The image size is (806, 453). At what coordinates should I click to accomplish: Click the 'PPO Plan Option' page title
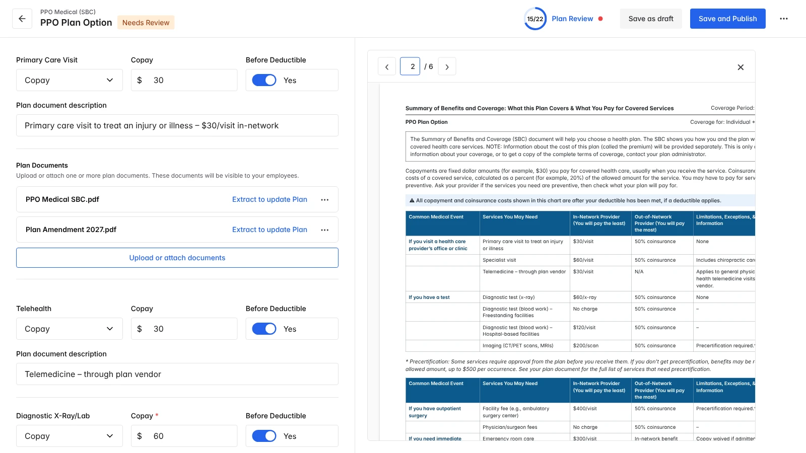tap(76, 23)
